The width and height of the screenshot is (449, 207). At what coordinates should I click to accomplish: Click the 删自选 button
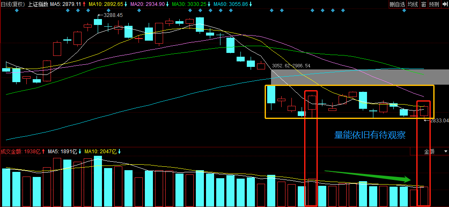coord(397,4)
